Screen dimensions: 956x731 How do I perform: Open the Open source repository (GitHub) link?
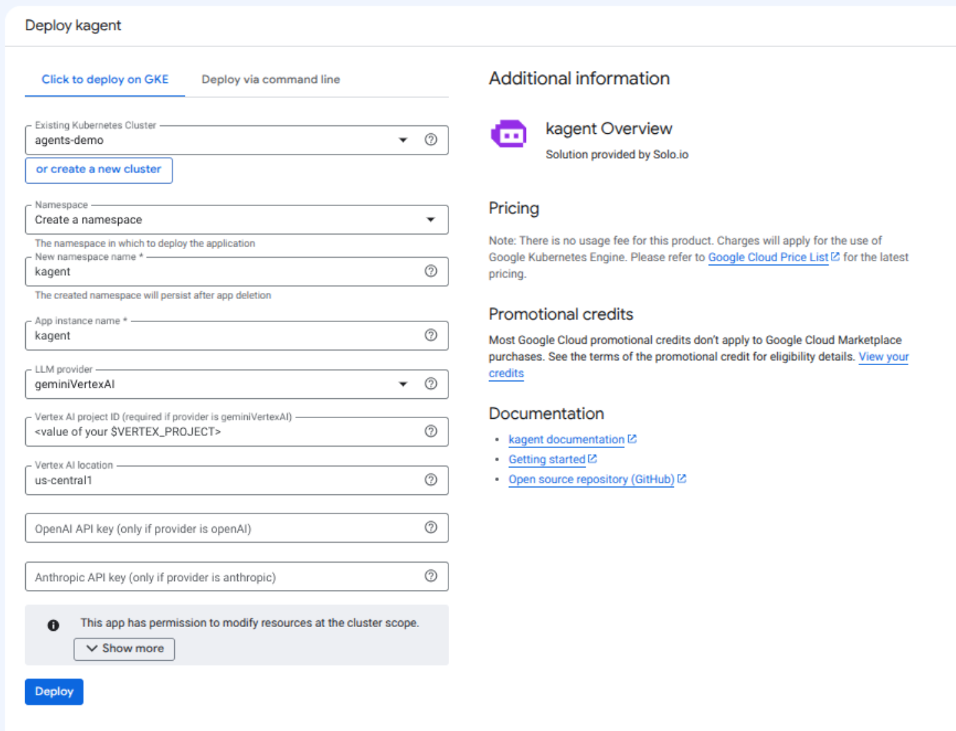pyautogui.click(x=591, y=479)
